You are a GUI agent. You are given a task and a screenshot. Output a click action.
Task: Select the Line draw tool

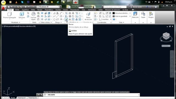[x=57, y=16]
